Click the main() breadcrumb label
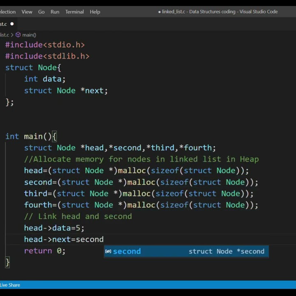This screenshot has width=296, height=296. tap(29, 35)
